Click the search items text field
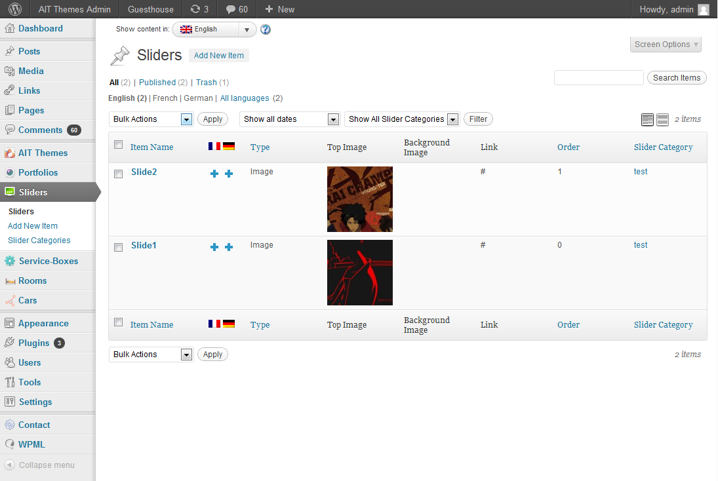The height and width of the screenshot is (481, 718). coord(599,78)
